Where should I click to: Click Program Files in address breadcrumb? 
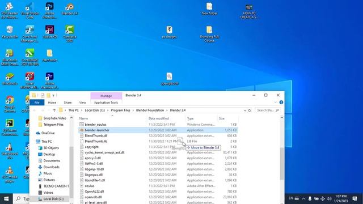pyautogui.click(x=120, y=110)
